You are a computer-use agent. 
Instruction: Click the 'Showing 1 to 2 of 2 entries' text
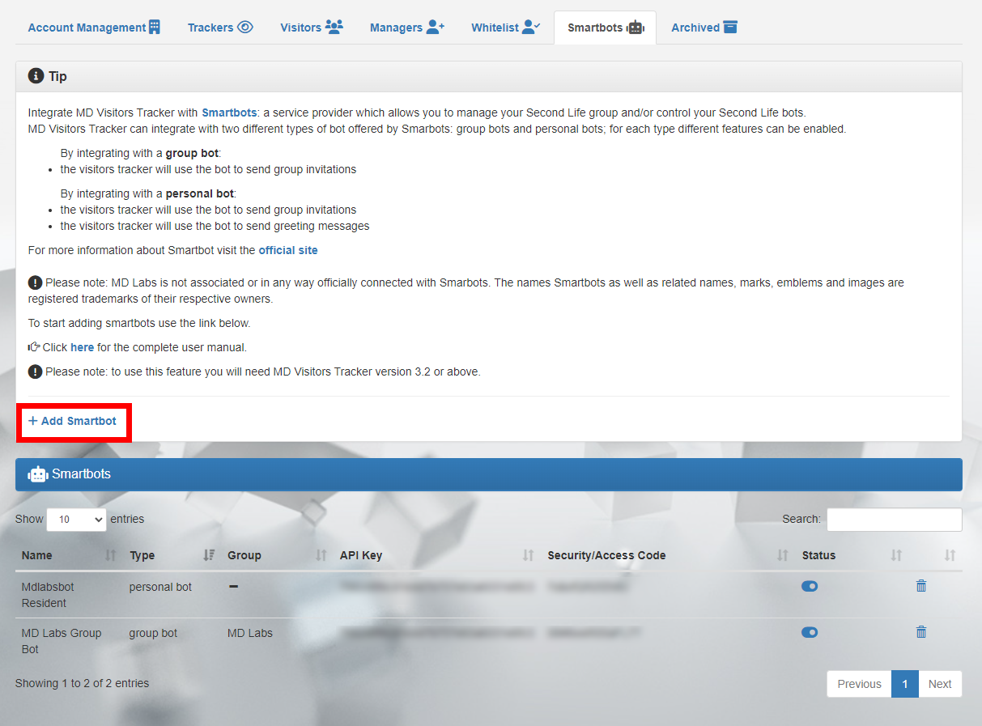(x=82, y=683)
